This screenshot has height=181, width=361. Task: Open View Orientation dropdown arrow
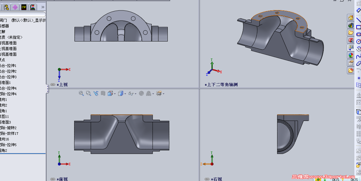pyautogui.click(x=115, y=94)
